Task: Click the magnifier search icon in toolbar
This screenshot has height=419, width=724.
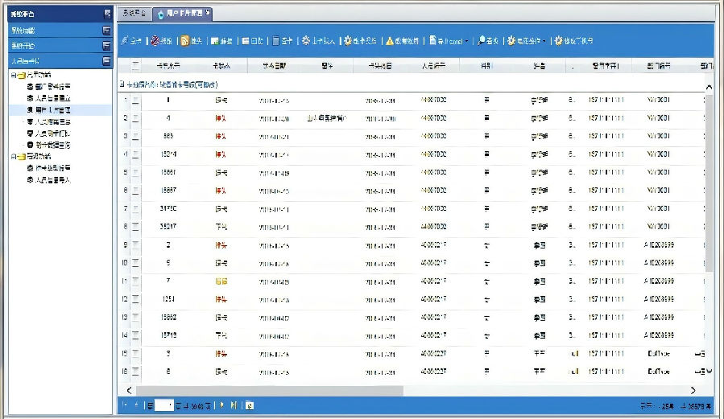Action: [x=482, y=40]
